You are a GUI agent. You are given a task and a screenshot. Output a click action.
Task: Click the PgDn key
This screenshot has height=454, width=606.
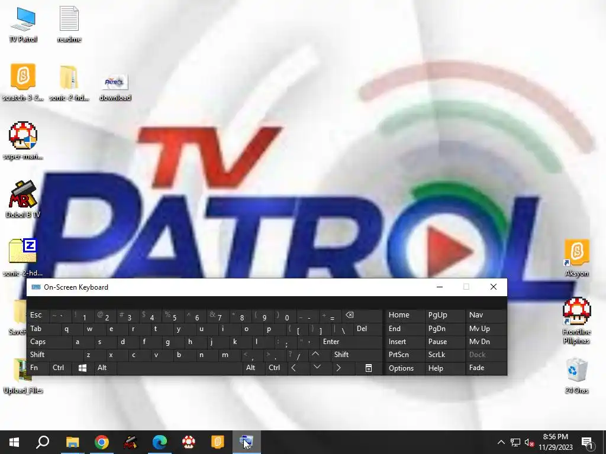tap(444, 329)
